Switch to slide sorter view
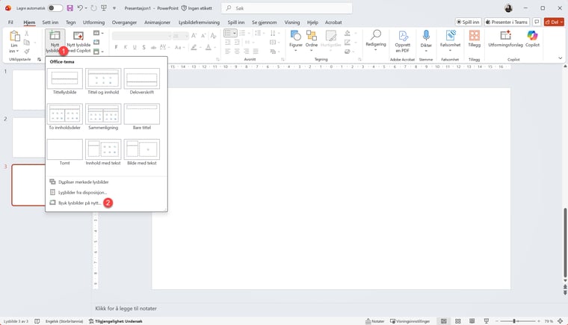 [458, 321]
